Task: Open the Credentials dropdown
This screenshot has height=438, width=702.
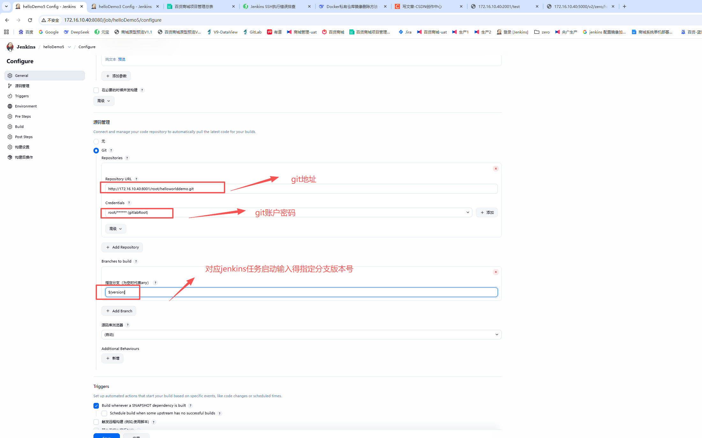Action: 289,213
